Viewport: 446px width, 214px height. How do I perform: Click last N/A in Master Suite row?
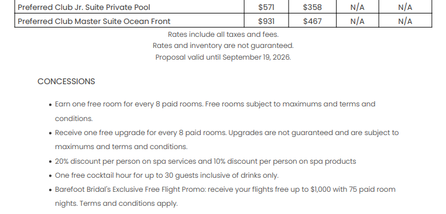point(405,21)
